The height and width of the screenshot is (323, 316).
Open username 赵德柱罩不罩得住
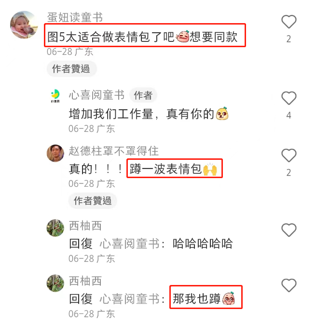click(x=114, y=151)
